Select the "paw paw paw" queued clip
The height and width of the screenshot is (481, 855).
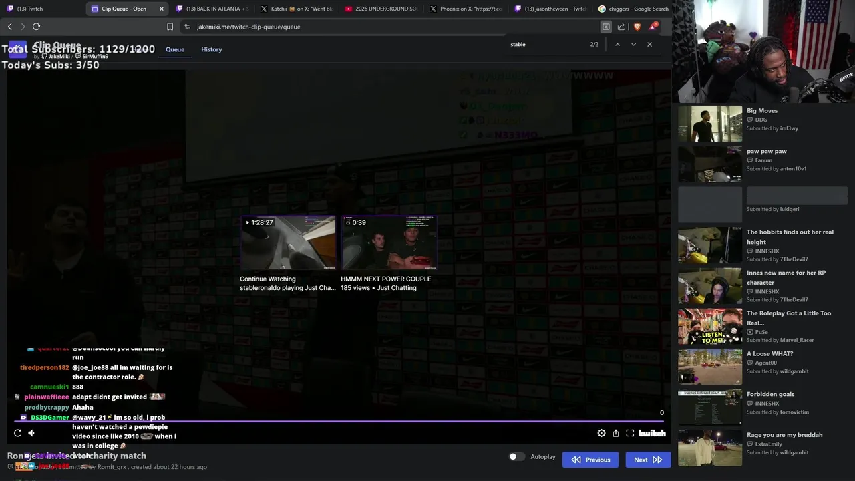[x=767, y=151]
